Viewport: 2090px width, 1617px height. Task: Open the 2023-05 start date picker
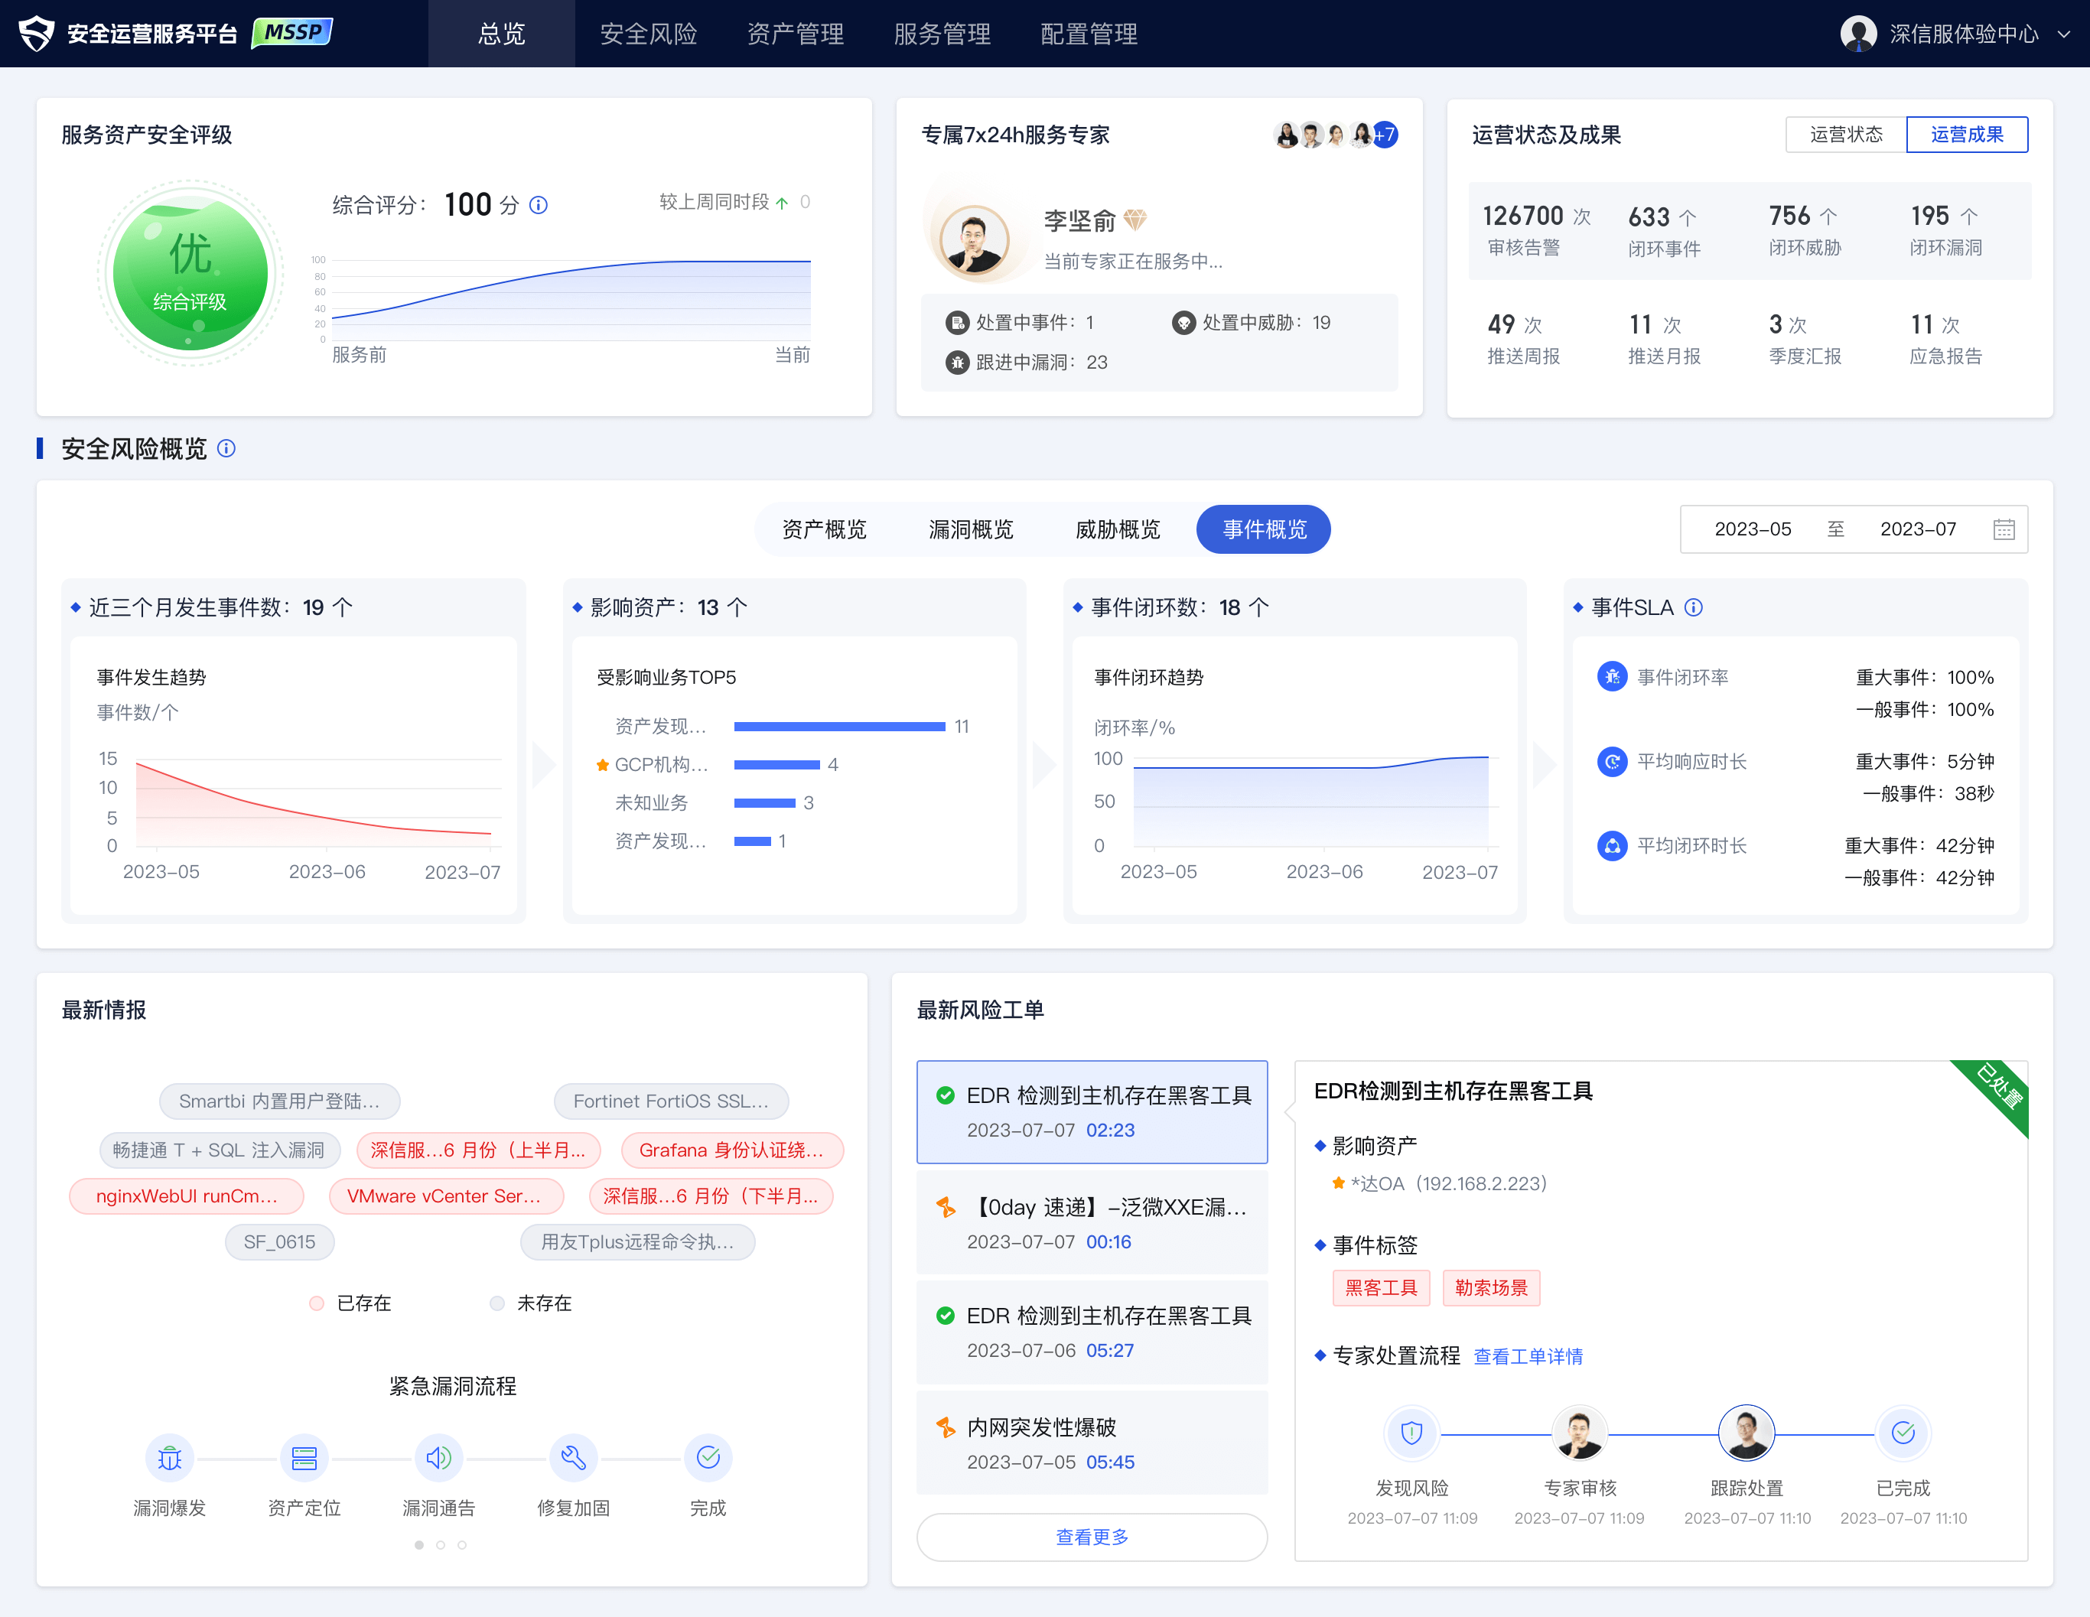click(1752, 529)
